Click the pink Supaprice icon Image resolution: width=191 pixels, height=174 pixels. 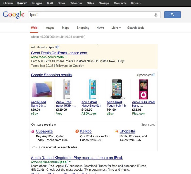click(x=33, y=131)
